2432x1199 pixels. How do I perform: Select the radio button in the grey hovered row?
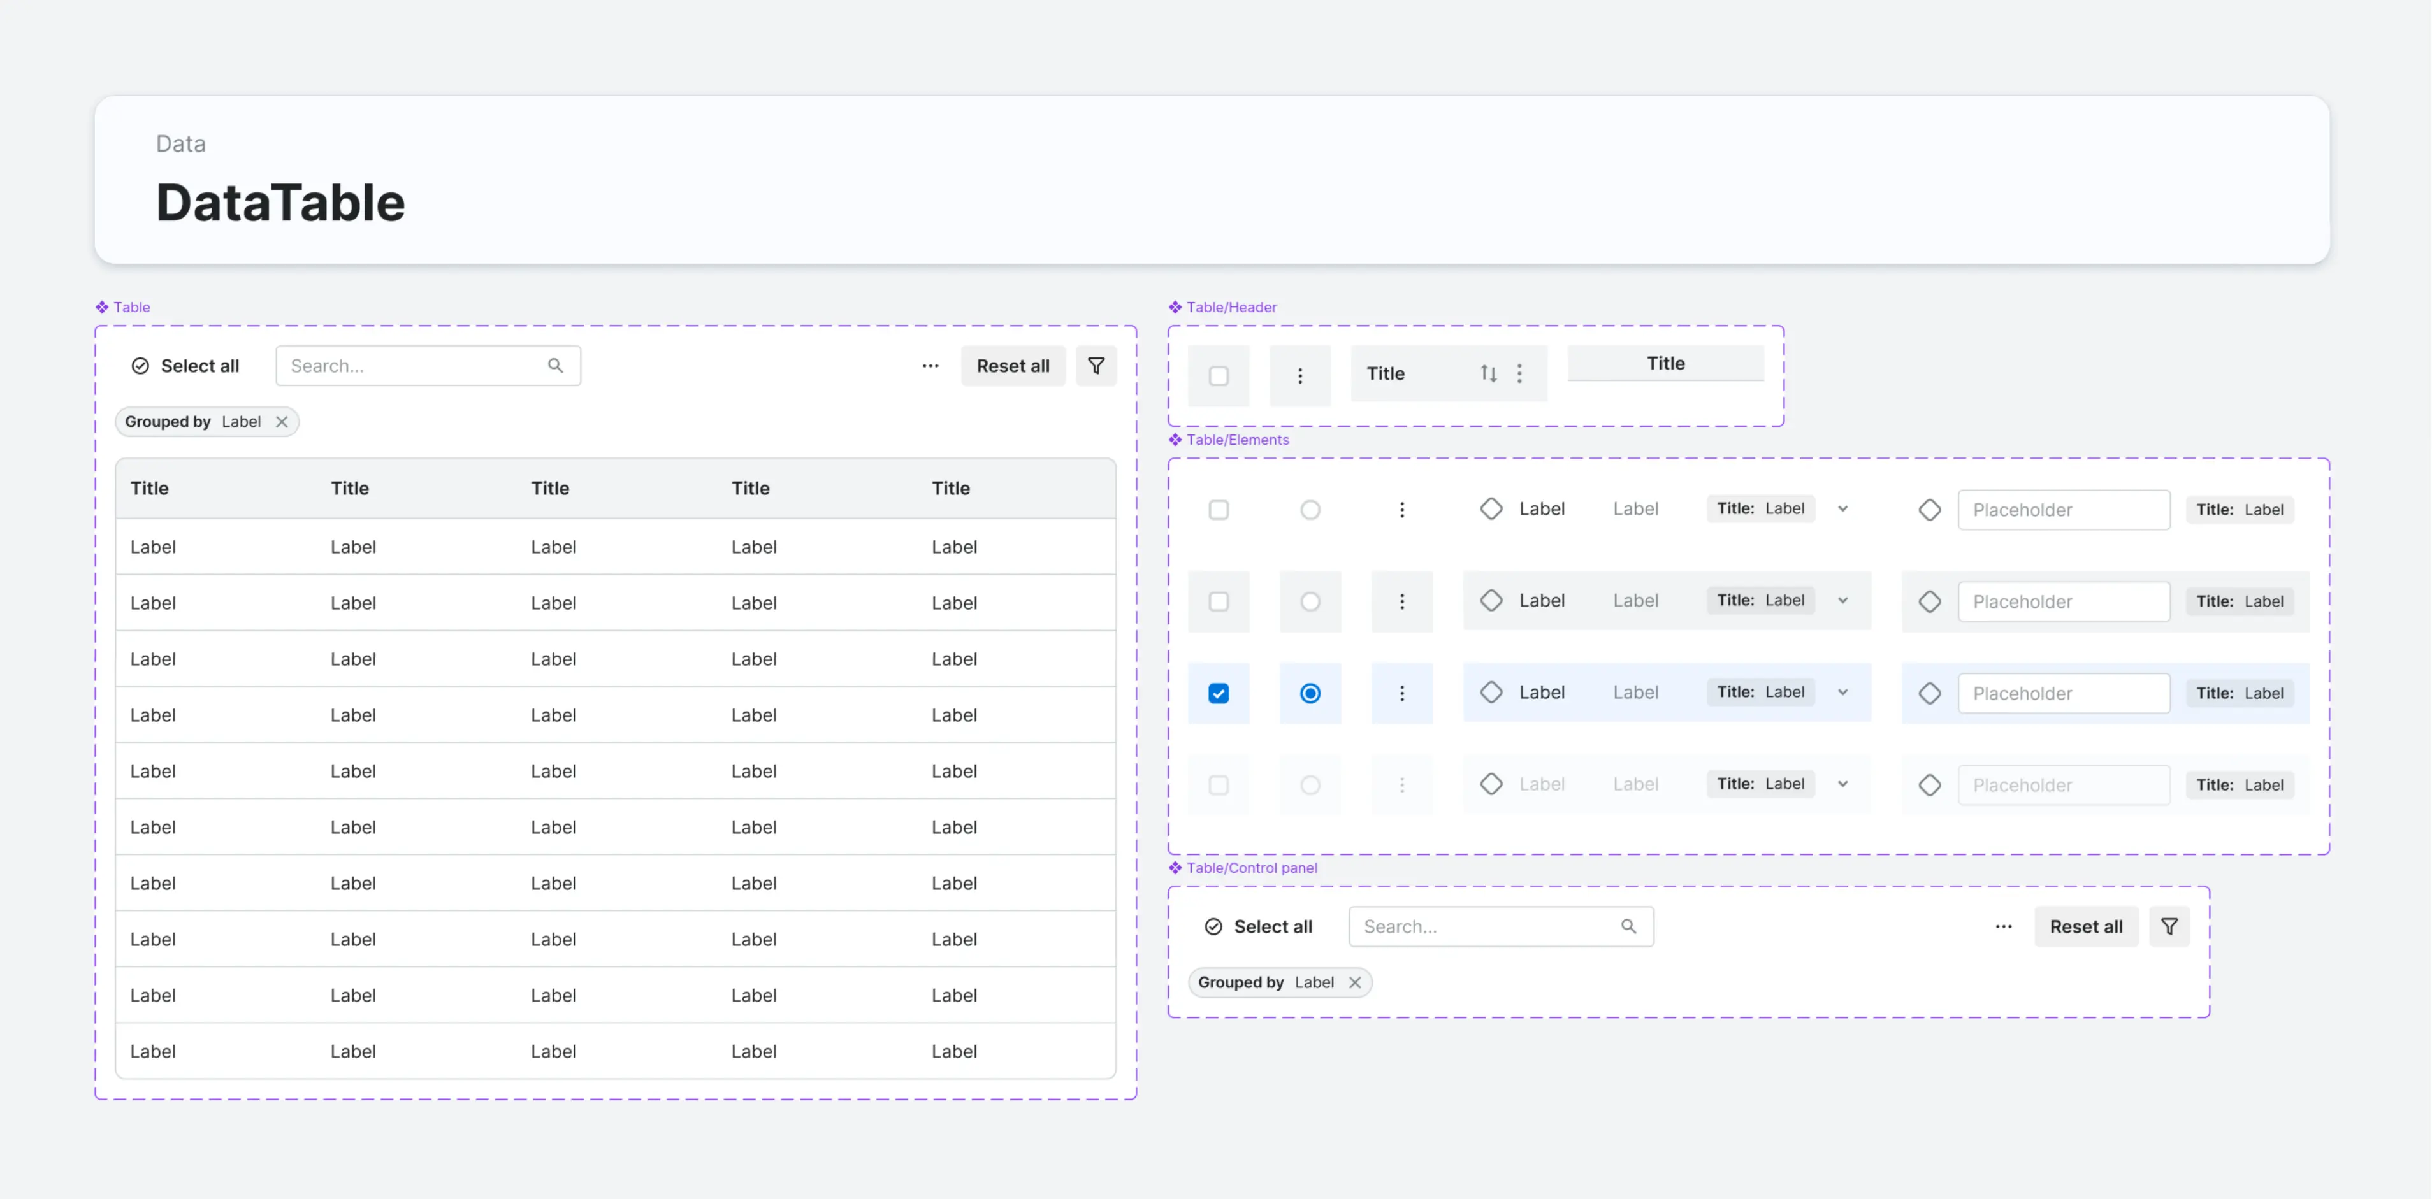tap(1310, 601)
